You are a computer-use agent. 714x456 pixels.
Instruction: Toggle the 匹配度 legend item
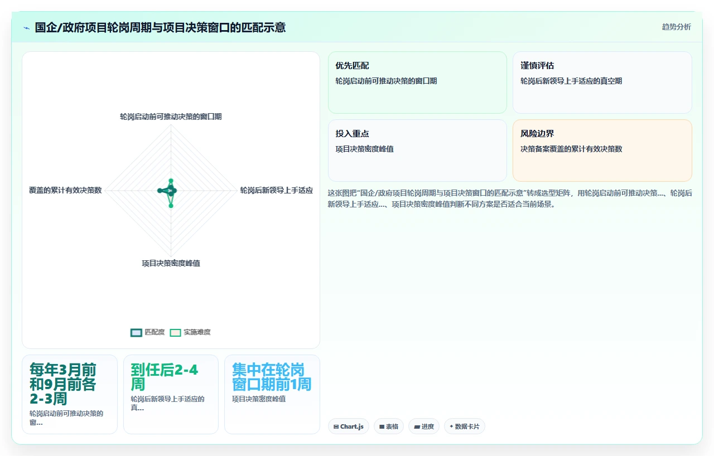click(148, 332)
